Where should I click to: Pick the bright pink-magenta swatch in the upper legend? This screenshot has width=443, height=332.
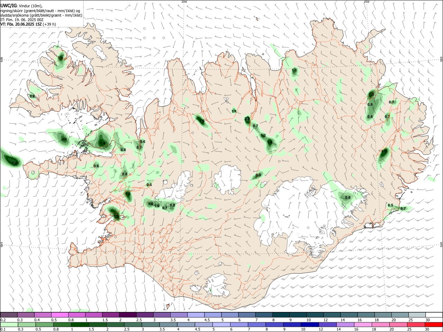60,315
